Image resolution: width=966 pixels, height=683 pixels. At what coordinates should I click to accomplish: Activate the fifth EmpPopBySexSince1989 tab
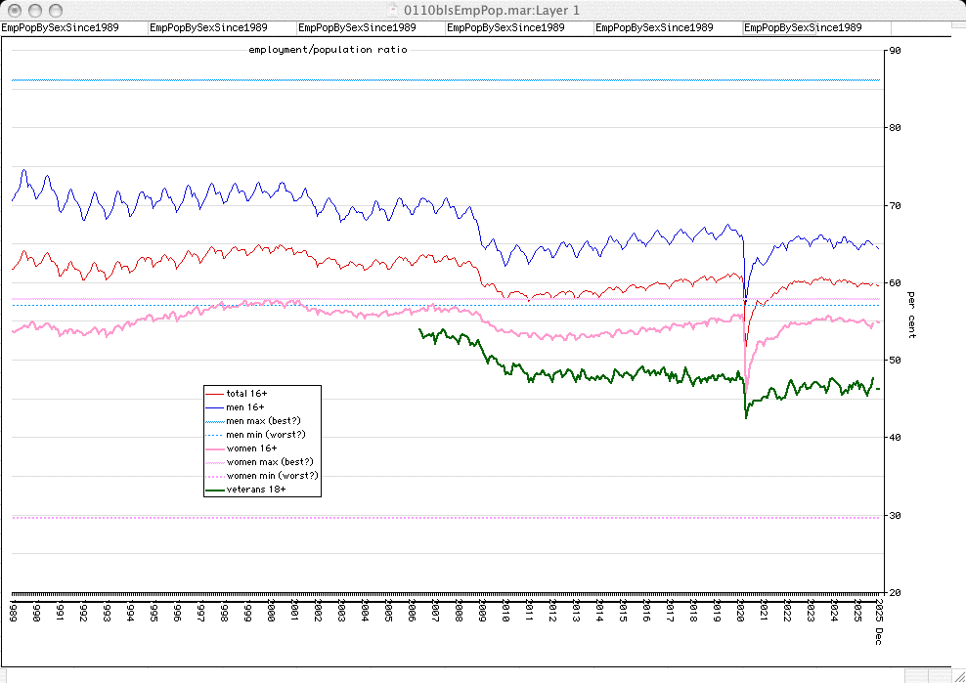[x=654, y=27]
